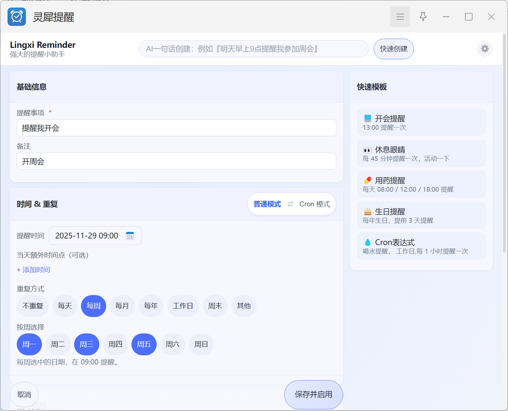Select 每天 repeat mode
The image size is (508, 411).
click(x=65, y=306)
